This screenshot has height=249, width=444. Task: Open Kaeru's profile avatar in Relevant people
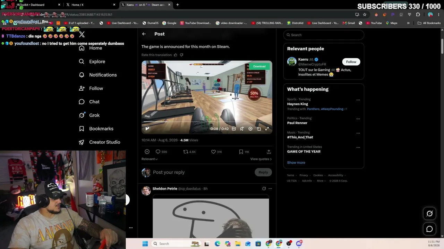(292, 62)
